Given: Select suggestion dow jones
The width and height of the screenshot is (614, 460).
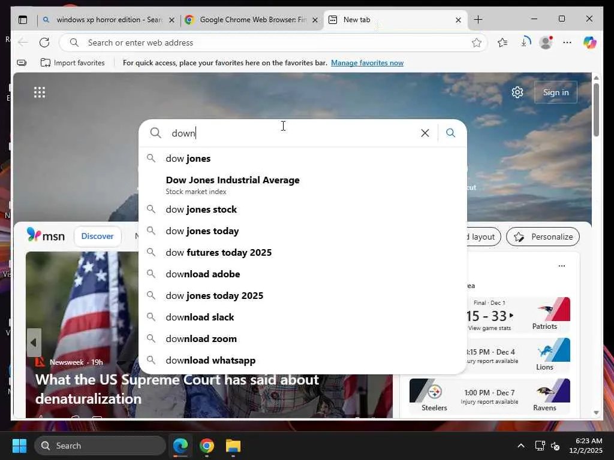Looking at the screenshot, I should coord(303,158).
